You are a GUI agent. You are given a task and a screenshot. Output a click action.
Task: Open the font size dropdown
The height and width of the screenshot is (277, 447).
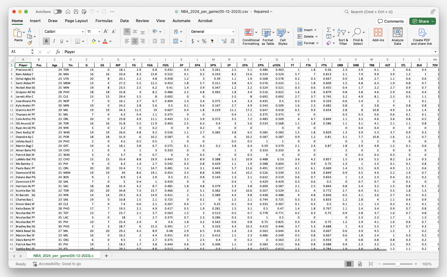point(99,31)
